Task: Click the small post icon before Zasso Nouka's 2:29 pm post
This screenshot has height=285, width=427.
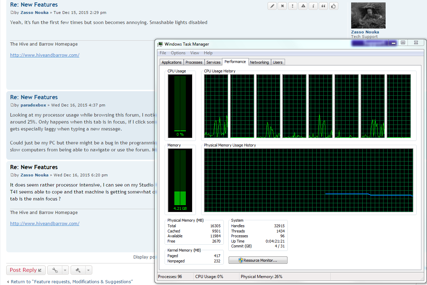Action: tap(12, 13)
